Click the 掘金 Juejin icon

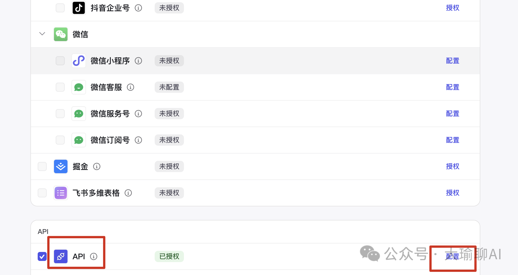[60, 166]
